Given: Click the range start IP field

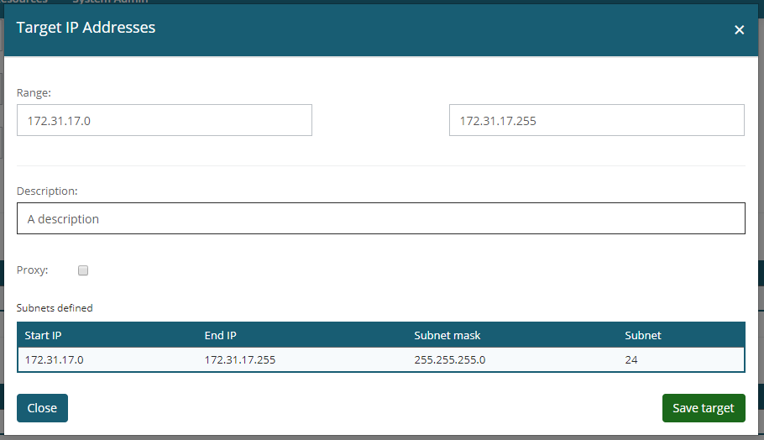Looking at the screenshot, I should pos(165,120).
